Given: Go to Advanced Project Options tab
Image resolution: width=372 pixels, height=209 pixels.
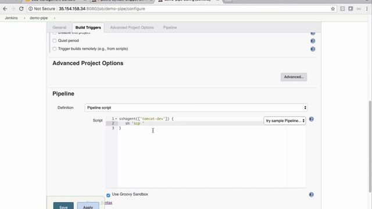Looking at the screenshot, I should (x=132, y=27).
